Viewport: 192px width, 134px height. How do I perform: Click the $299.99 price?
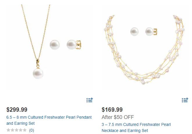[x=17, y=109]
